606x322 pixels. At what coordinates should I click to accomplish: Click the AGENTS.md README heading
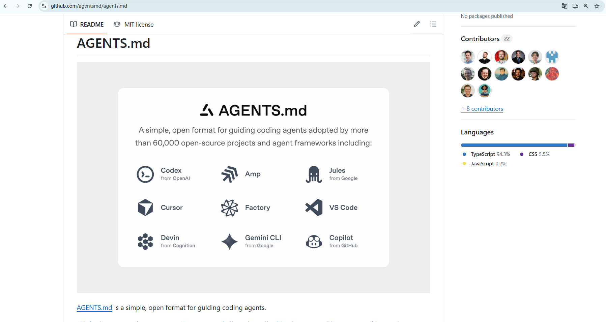pyautogui.click(x=113, y=43)
